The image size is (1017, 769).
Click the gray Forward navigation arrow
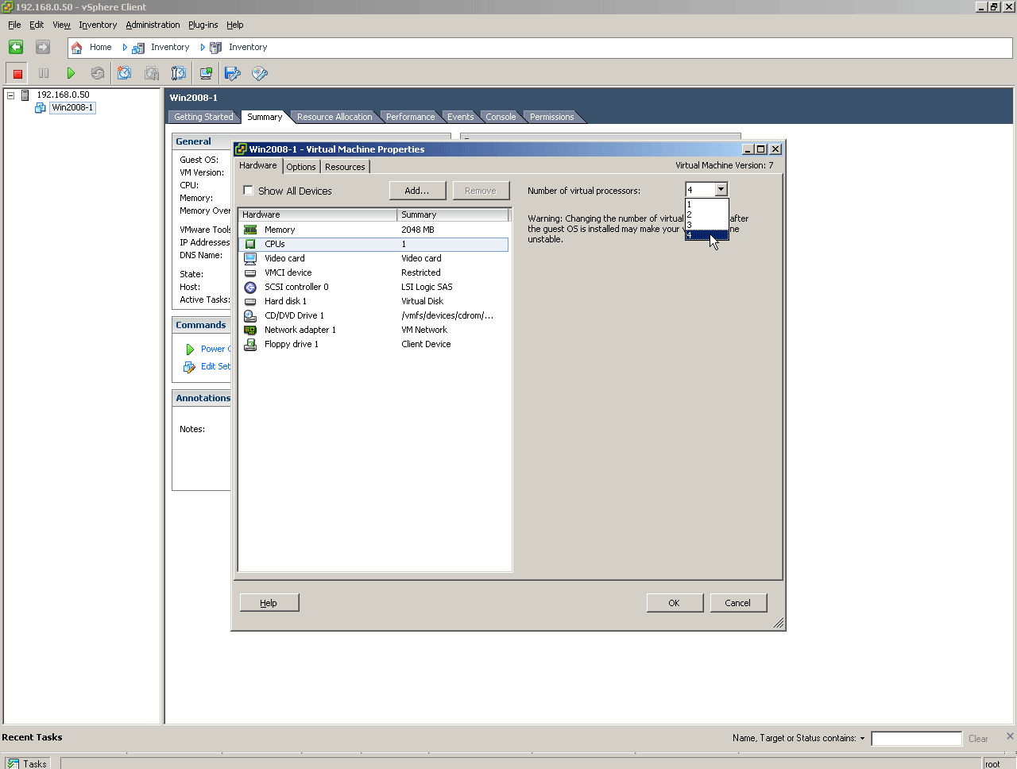point(43,48)
